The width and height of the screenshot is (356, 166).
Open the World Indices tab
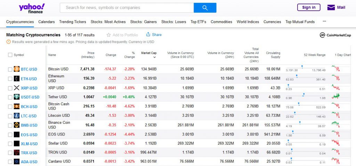pyautogui.click(x=248, y=22)
